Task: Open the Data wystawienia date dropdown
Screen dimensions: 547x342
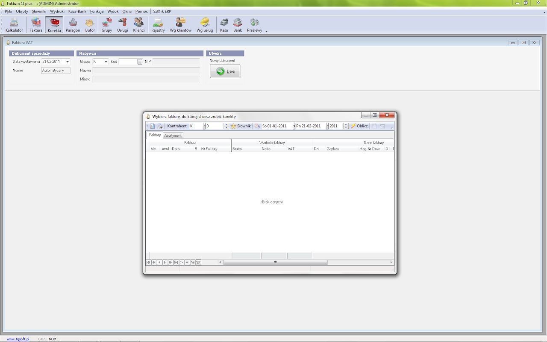Action: click(x=67, y=62)
